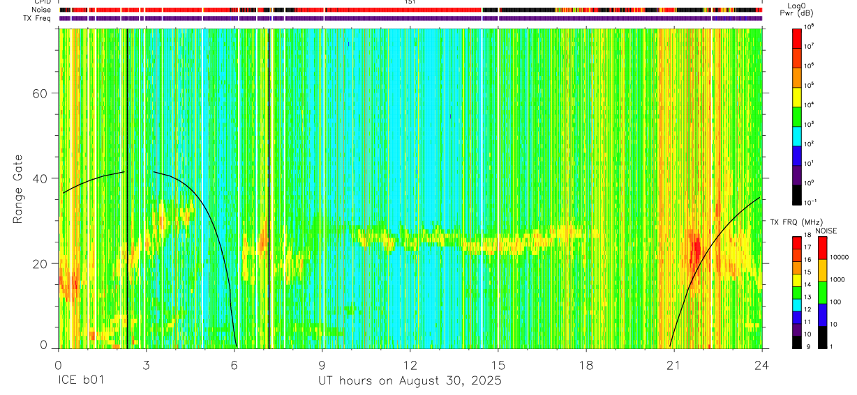Click the '18' tick on UT hours axis

[586, 365]
